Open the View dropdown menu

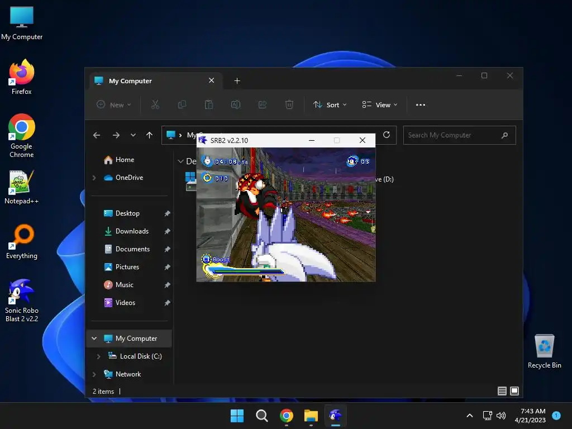tap(380, 104)
